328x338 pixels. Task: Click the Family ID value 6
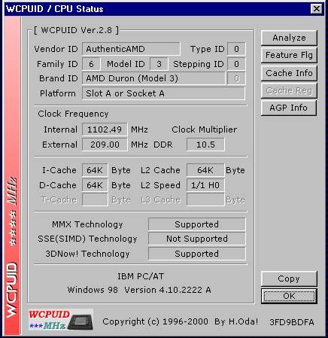click(x=91, y=64)
